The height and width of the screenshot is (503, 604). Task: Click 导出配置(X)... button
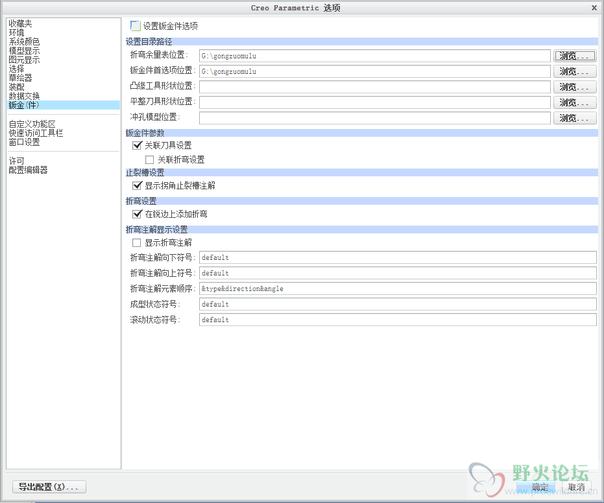(x=49, y=487)
